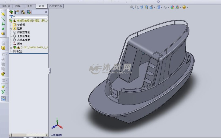The image size is (221, 138).
Task: Click the Edit Appearance color ball icon
Action: click(x=172, y=7)
